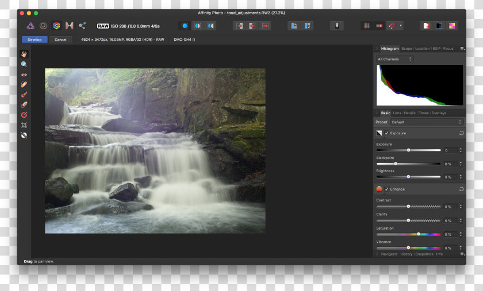Select the Crop tool
The height and width of the screenshot is (291, 483).
24,125
